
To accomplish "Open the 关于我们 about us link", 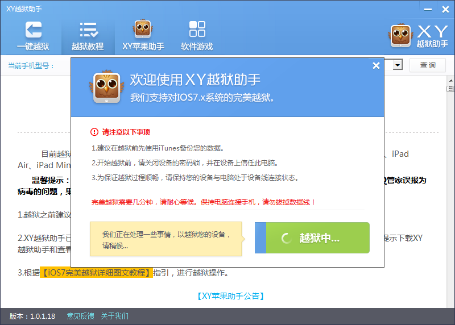I will point(115,316).
